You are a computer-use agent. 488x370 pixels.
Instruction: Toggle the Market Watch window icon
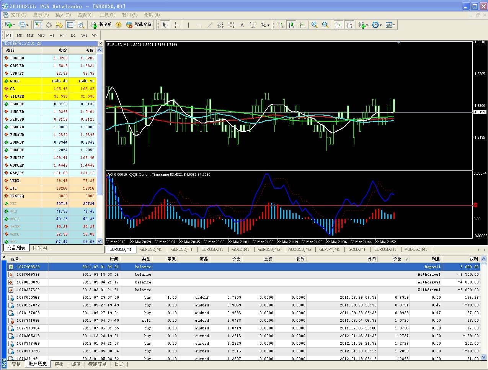click(x=38, y=25)
